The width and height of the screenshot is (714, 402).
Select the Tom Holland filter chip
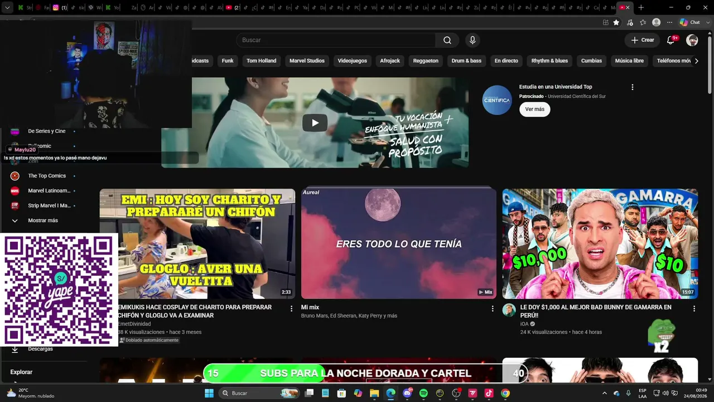(x=262, y=61)
